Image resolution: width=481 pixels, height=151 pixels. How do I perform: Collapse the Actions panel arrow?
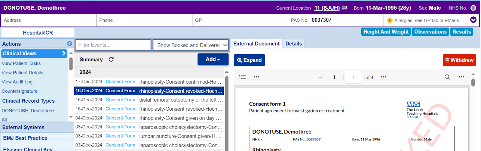(x=69, y=44)
